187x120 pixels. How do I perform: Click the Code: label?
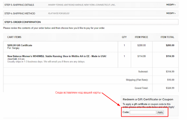[x=126, y=112]
